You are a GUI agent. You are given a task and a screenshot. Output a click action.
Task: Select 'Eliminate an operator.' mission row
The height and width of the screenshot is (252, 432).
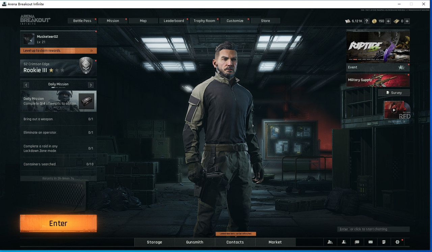pyautogui.click(x=58, y=133)
